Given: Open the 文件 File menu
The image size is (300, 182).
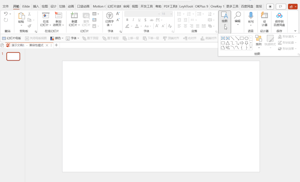Looking at the screenshot, I should coord(6,6).
